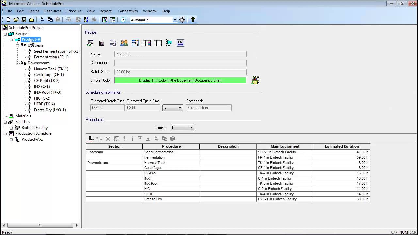Image resolution: width=418 pixels, height=235 pixels.
Task: Click the Cut scissors icon in main toolbar
Action: coord(42,20)
